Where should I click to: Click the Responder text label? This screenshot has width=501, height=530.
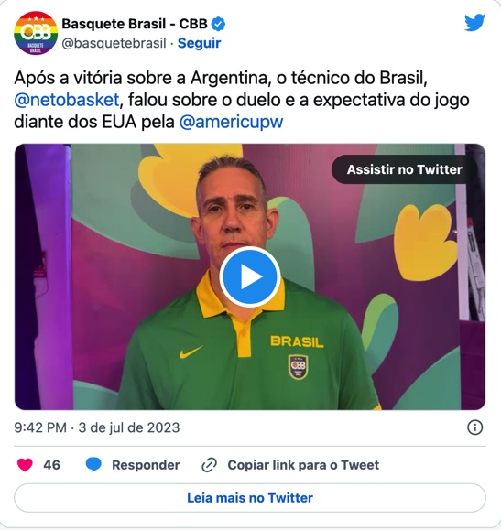146,465
